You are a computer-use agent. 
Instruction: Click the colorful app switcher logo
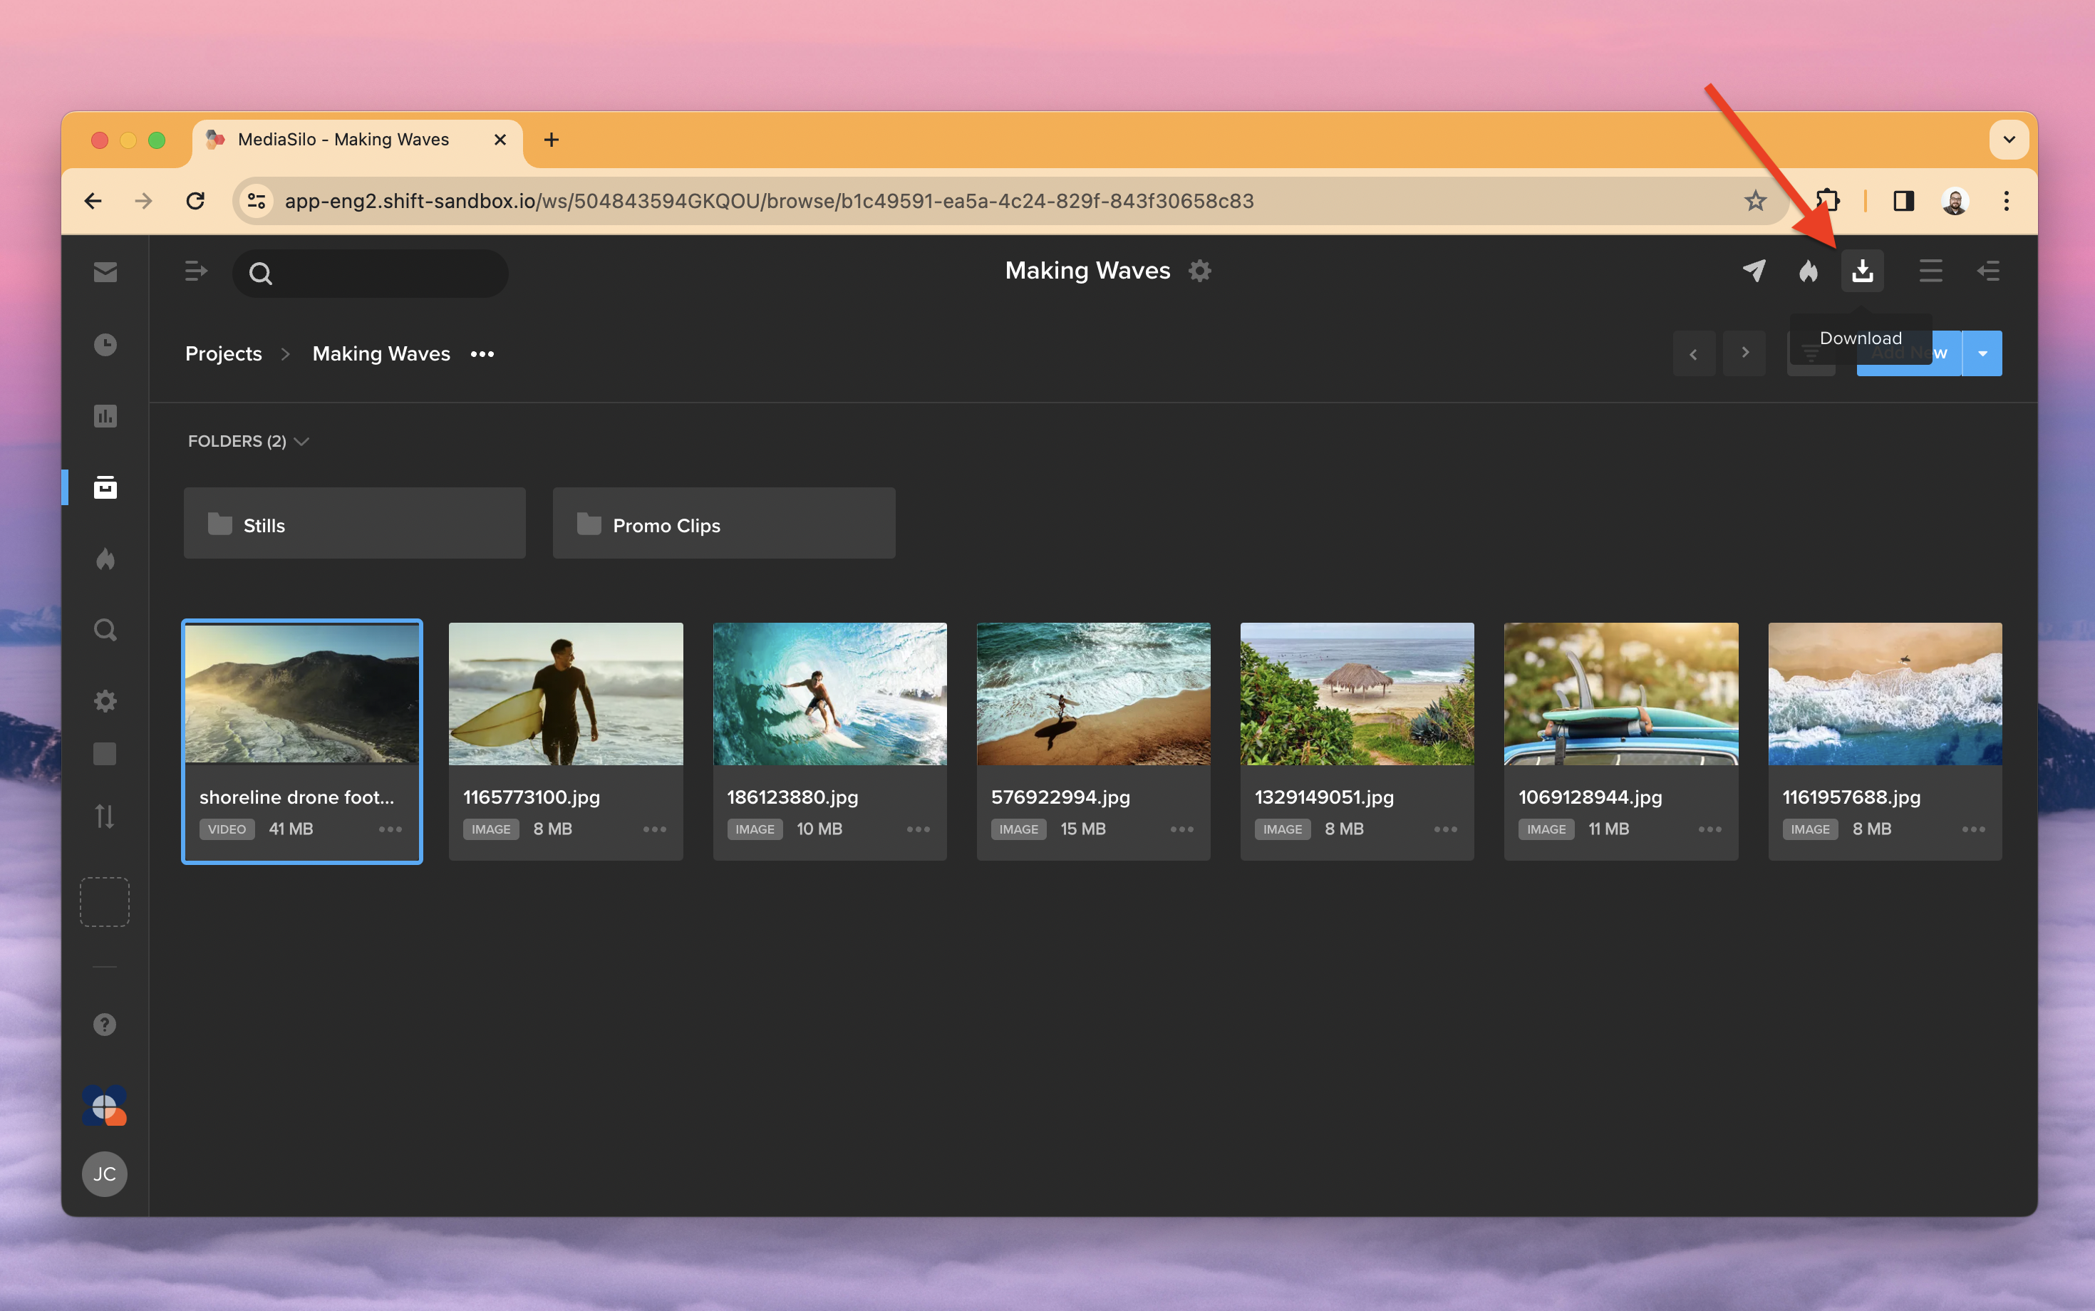[x=105, y=1106]
